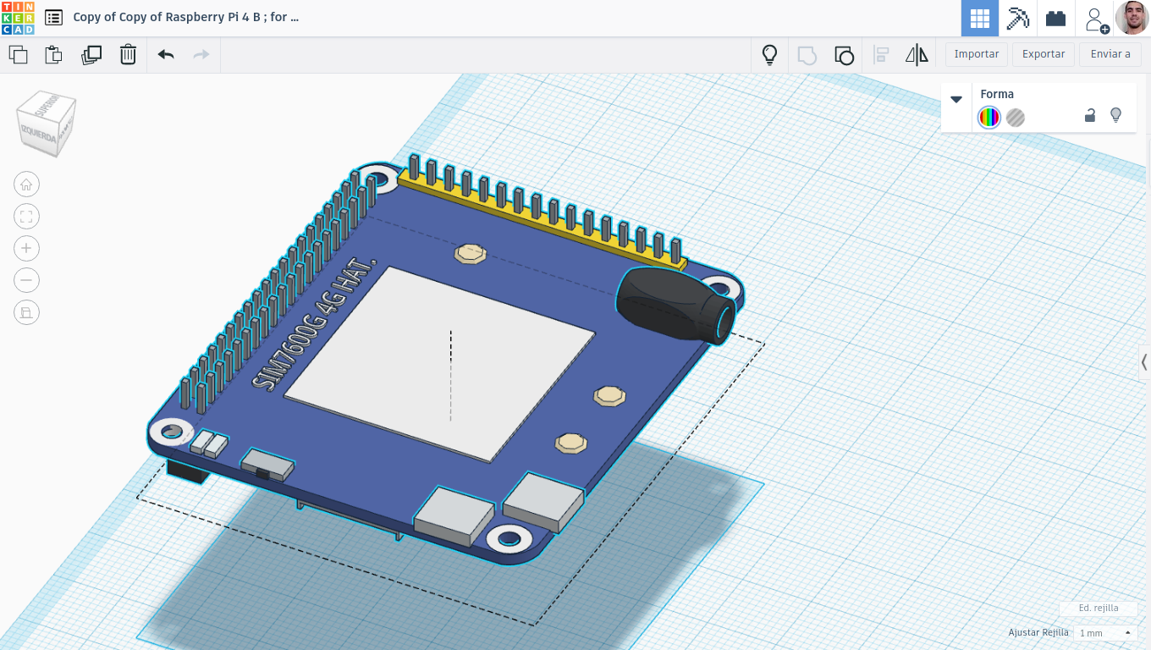
Task: Switch to orthographic view icon
Action: (26, 312)
